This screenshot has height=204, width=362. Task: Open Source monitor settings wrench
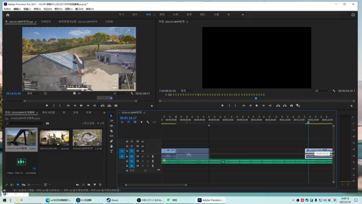click(132, 93)
